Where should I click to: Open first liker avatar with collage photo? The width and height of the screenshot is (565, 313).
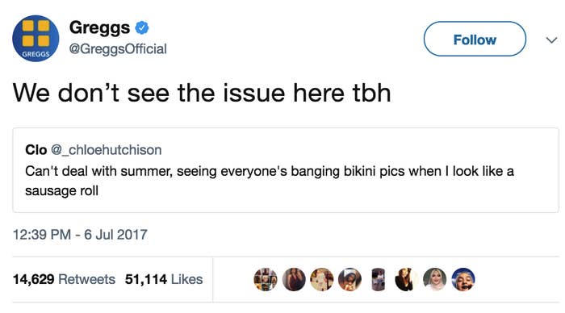point(266,279)
